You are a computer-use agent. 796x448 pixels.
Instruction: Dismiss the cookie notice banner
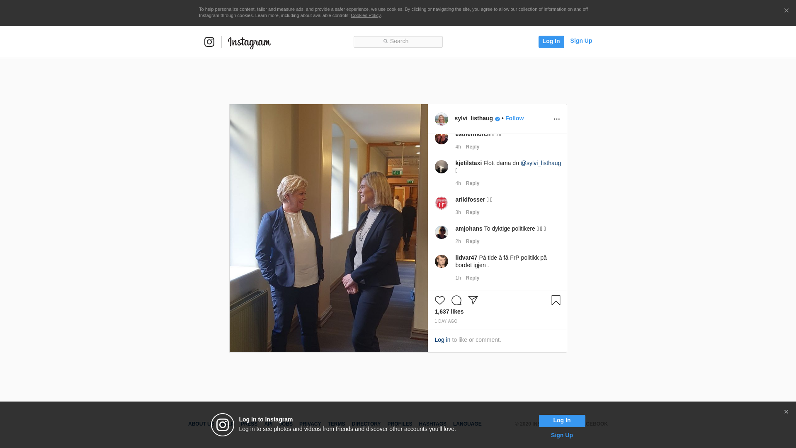click(786, 11)
